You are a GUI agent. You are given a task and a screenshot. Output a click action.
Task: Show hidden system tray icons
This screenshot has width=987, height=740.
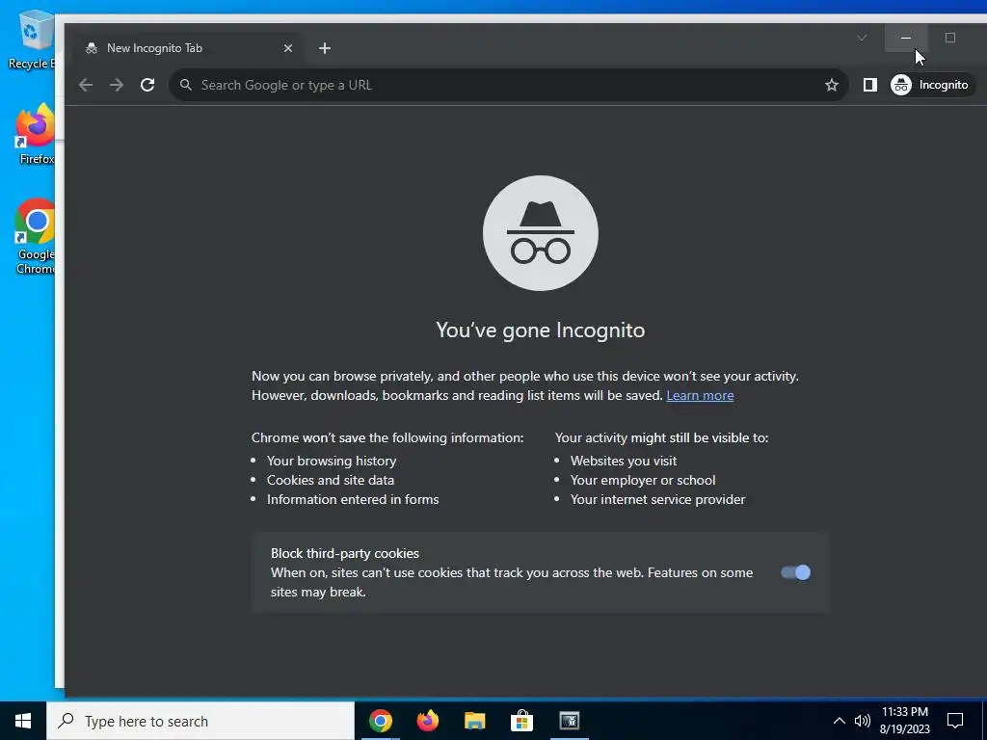click(840, 721)
